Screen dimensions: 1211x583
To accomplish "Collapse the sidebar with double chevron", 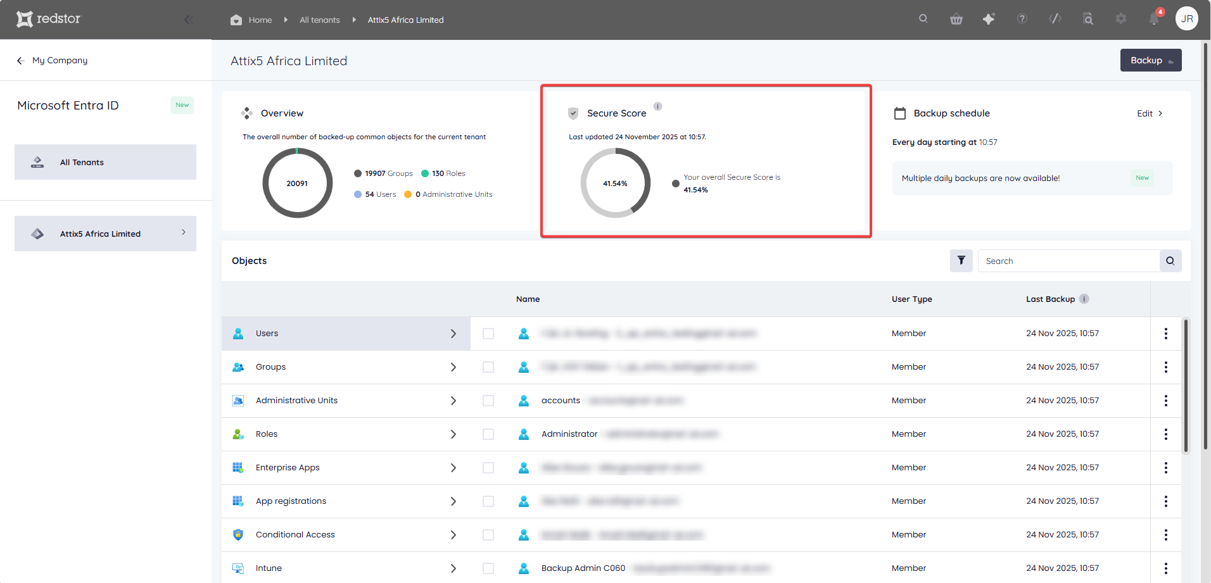I will [188, 20].
